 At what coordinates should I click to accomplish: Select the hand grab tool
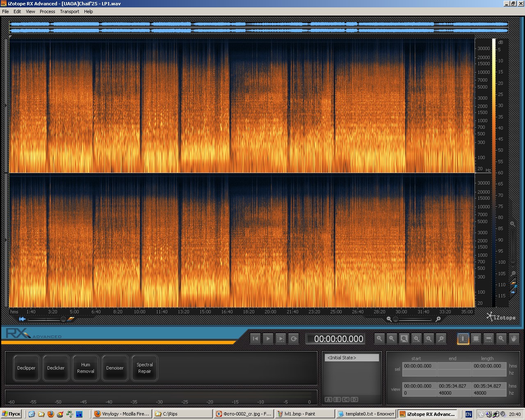(x=514, y=338)
